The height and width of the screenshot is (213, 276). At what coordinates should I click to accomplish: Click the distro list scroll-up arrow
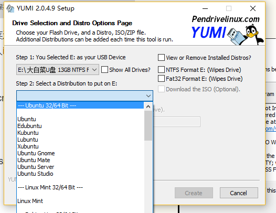pyautogui.click(x=148, y=106)
